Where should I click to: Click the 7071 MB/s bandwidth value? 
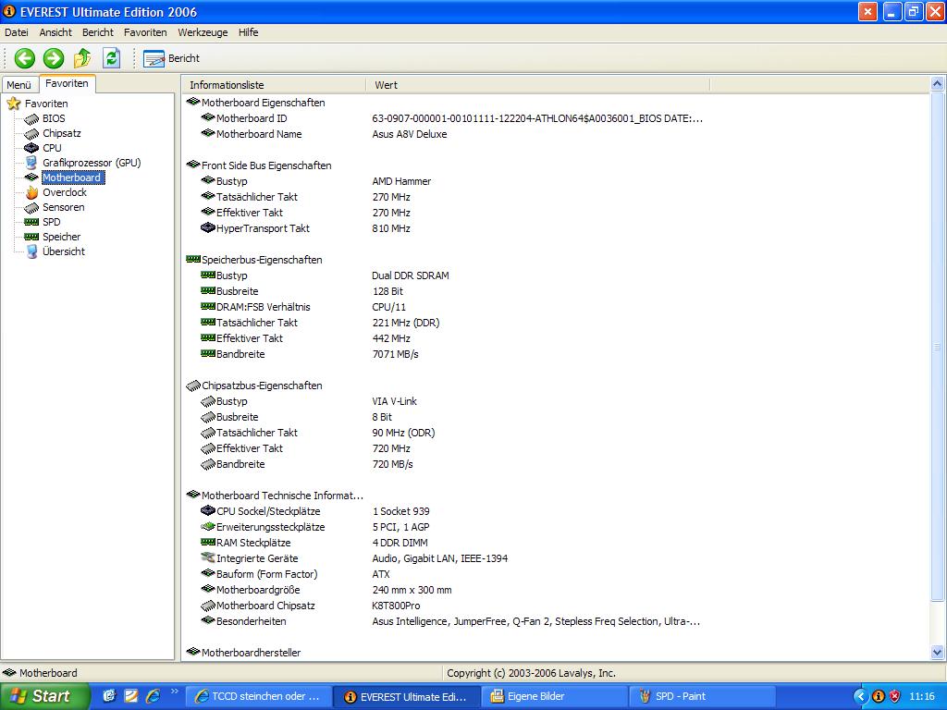click(x=396, y=354)
